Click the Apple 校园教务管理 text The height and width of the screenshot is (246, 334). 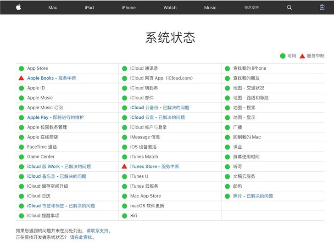pyautogui.click(x=47, y=127)
